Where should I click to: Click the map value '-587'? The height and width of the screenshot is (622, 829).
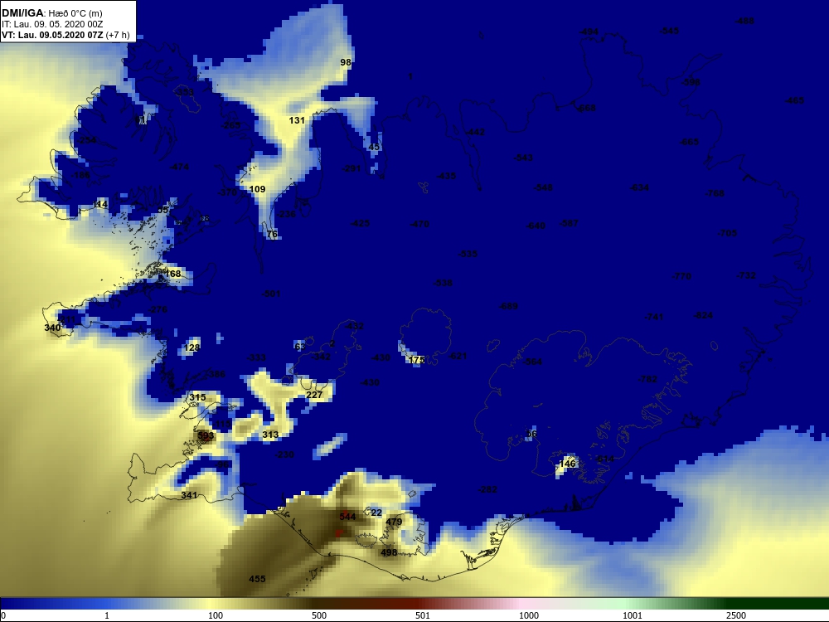click(x=569, y=223)
